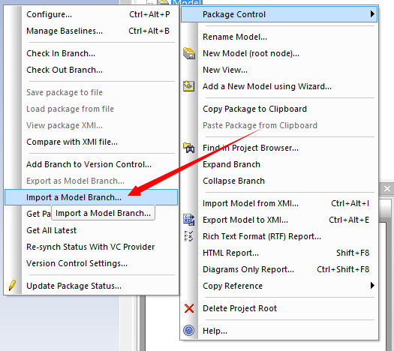Screen dimensions: 394x351
Task: Click the RTF Report checklist icon
Action: click(x=188, y=236)
